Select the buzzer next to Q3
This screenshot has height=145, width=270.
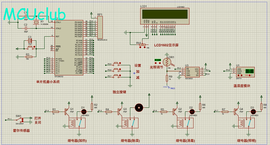pos(139,107)
